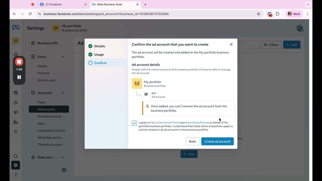
Task: Bookmark this page with the star icon
Action: tap(258, 14)
